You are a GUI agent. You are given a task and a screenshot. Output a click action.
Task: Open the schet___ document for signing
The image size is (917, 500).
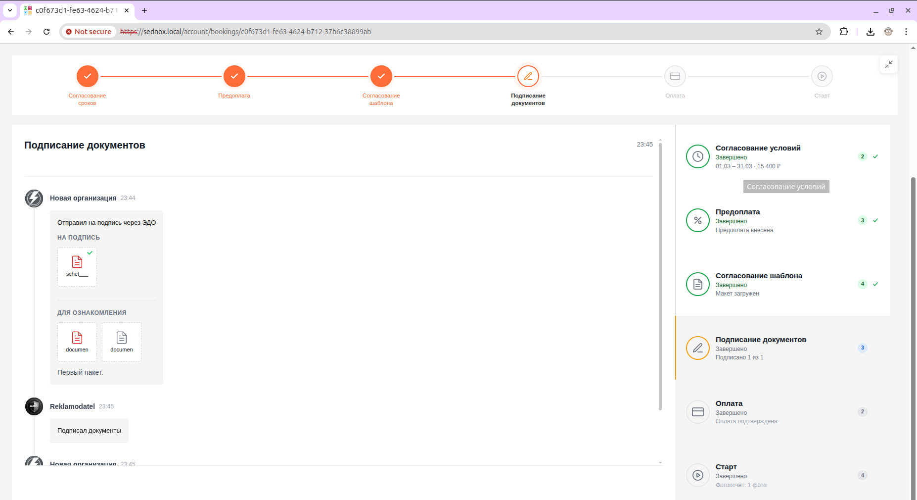77,266
